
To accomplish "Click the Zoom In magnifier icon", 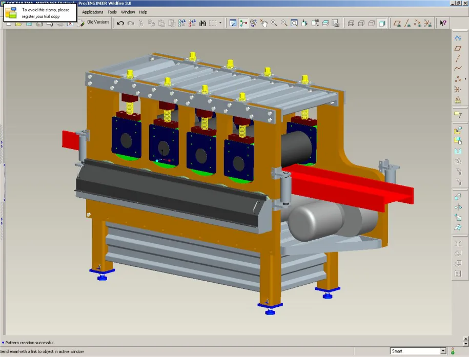I will pos(274,23).
